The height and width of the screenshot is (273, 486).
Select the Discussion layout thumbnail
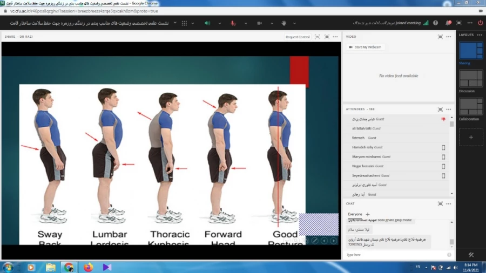(471, 79)
